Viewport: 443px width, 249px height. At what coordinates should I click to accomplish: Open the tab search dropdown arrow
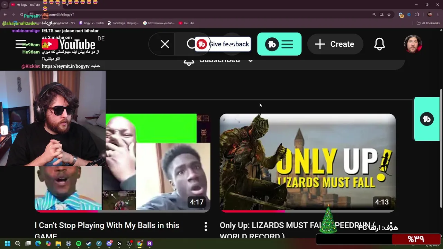tap(4, 4)
